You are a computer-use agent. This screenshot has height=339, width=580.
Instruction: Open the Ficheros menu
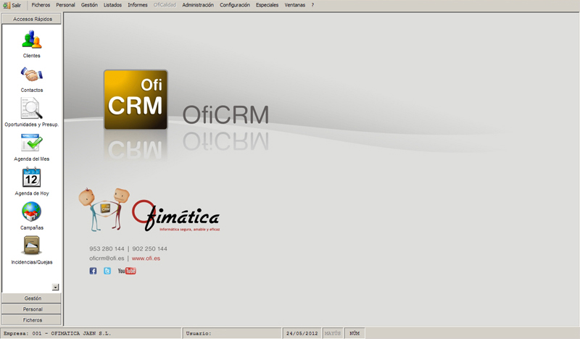tap(41, 5)
